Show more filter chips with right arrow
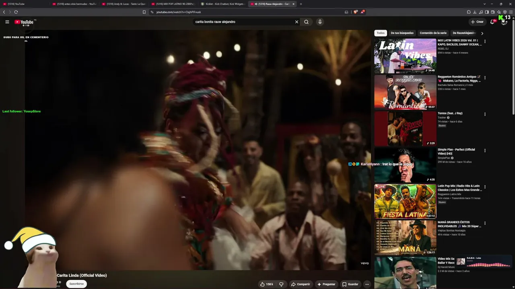515x289 pixels. tap(482, 33)
